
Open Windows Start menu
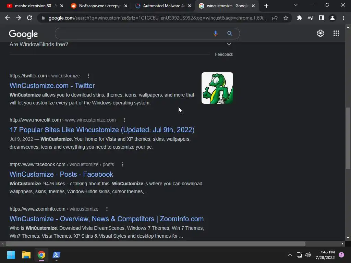pos(11,255)
